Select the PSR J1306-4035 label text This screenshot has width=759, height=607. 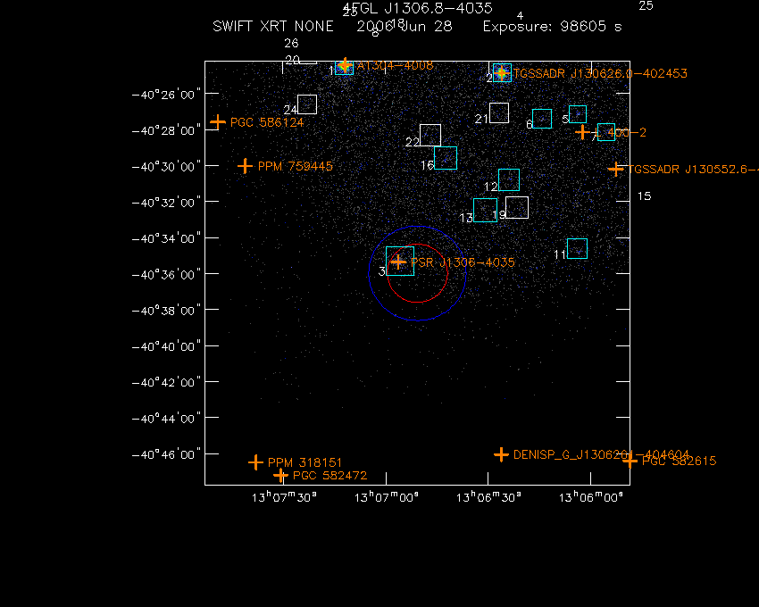(x=463, y=262)
